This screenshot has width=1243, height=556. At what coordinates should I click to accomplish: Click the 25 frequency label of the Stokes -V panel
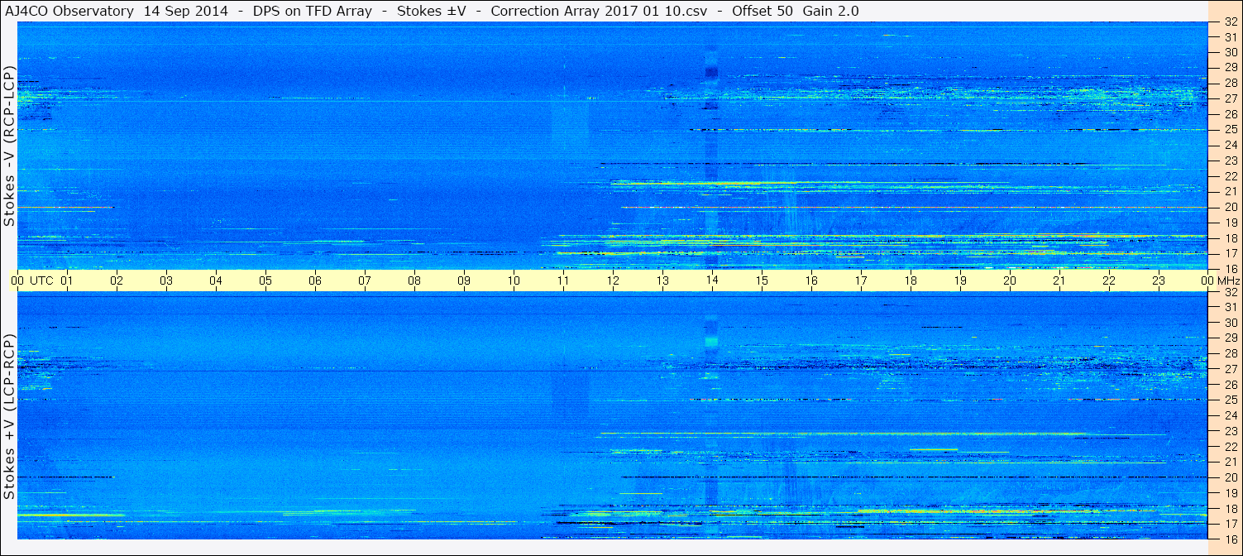point(1231,129)
